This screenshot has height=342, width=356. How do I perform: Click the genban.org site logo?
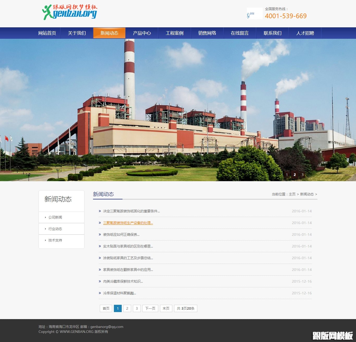pyautogui.click(x=70, y=12)
